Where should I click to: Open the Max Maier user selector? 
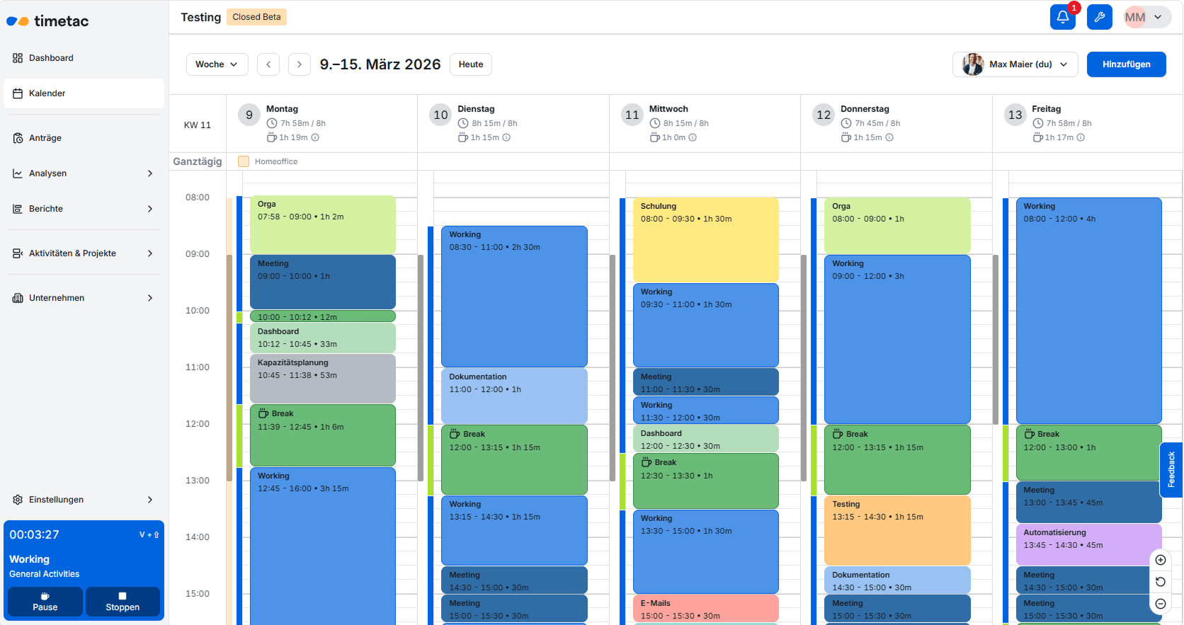click(x=1015, y=64)
